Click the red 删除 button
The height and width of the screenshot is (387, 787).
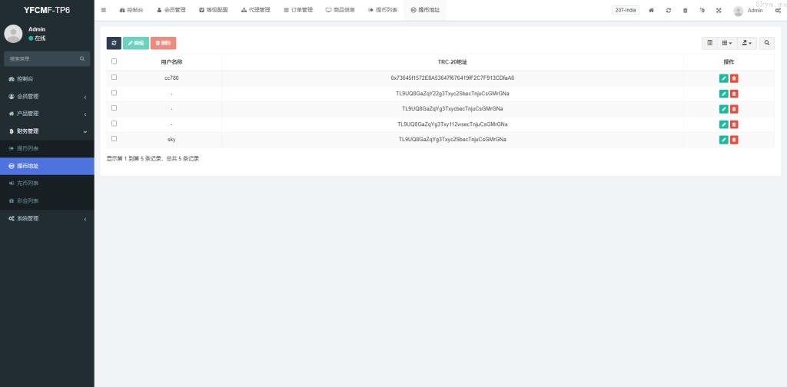point(163,43)
